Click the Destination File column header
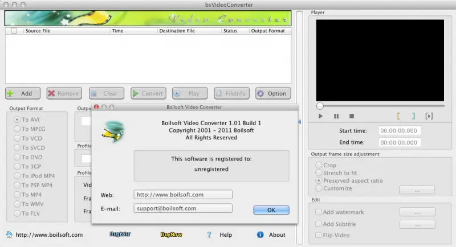Image resolution: width=456 pixels, height=247 pixels. [x=177, y=31]
